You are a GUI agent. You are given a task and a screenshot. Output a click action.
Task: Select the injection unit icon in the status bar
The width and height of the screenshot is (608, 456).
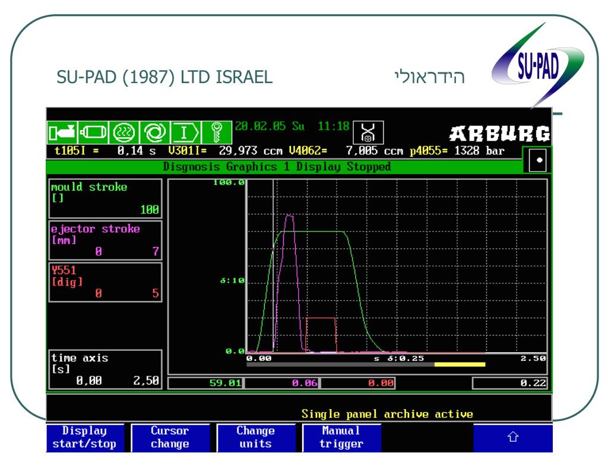62,132
